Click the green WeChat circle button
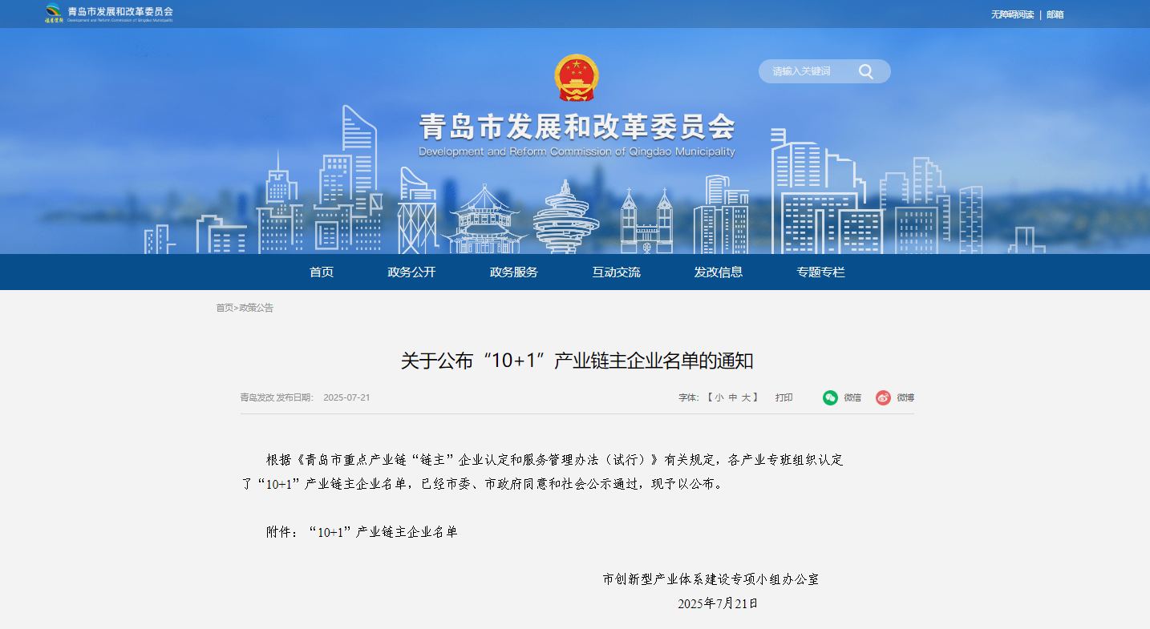Screen dimensions: 1150x629 click(x=831, y=397)
